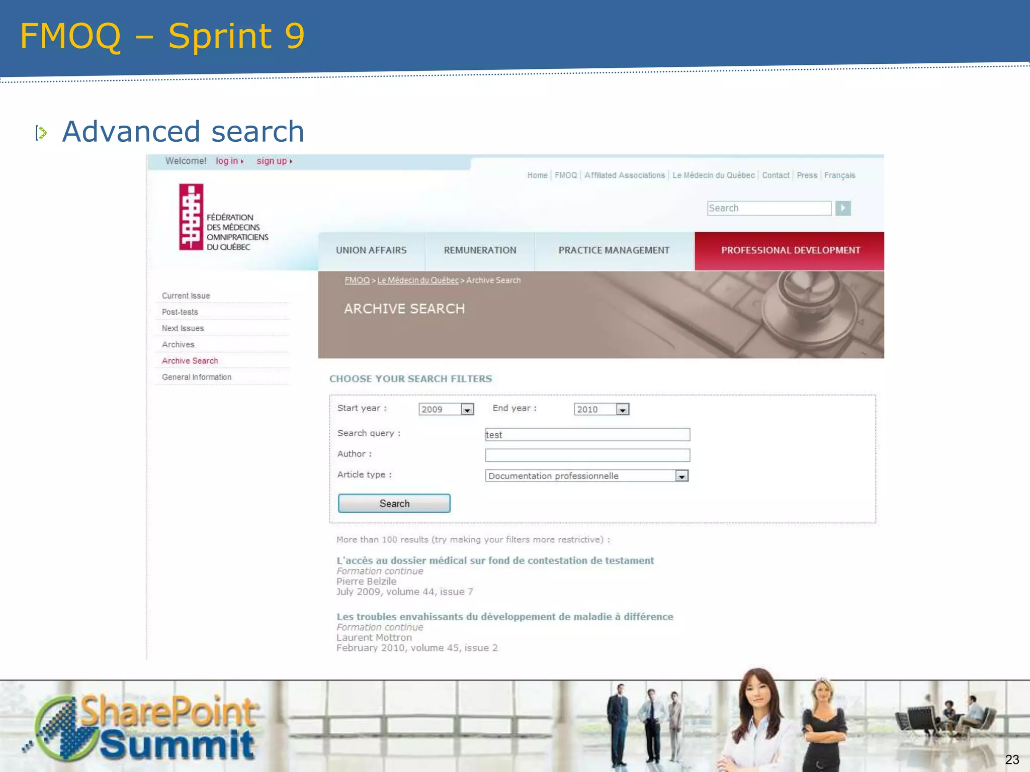Open the End year dropdown
Screen dimensions: 1030x772
point(602,409)
